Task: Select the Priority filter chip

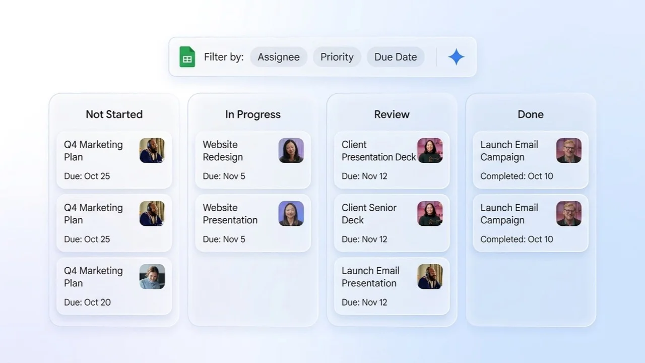Action: 337,57
